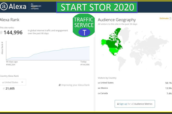The width and height of the screenshot is (172, 114).
Task: Click the Today label under chart
Action: 83,62
